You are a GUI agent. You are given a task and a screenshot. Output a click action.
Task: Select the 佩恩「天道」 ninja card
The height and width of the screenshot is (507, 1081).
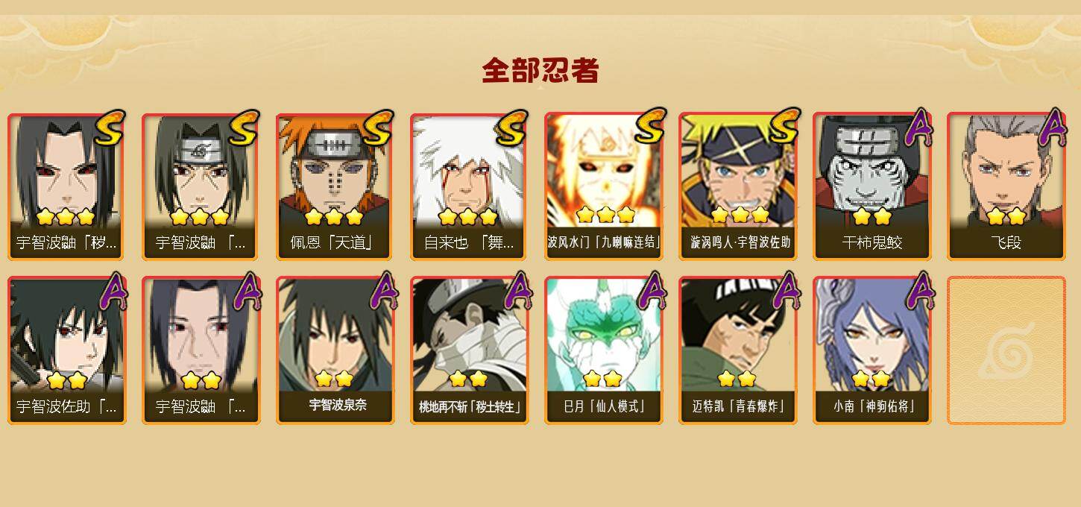335,186
